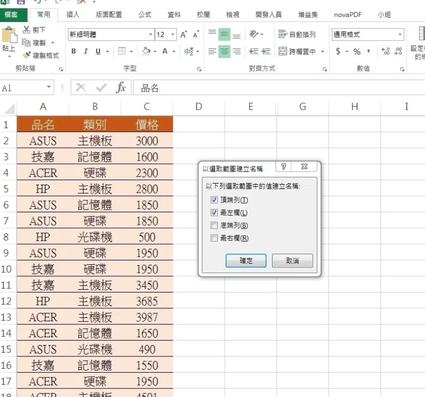The width and height of the screenshot is (425, 397).
Task: Open the 字型 group dialog launcher
Action: click(199, 69)
